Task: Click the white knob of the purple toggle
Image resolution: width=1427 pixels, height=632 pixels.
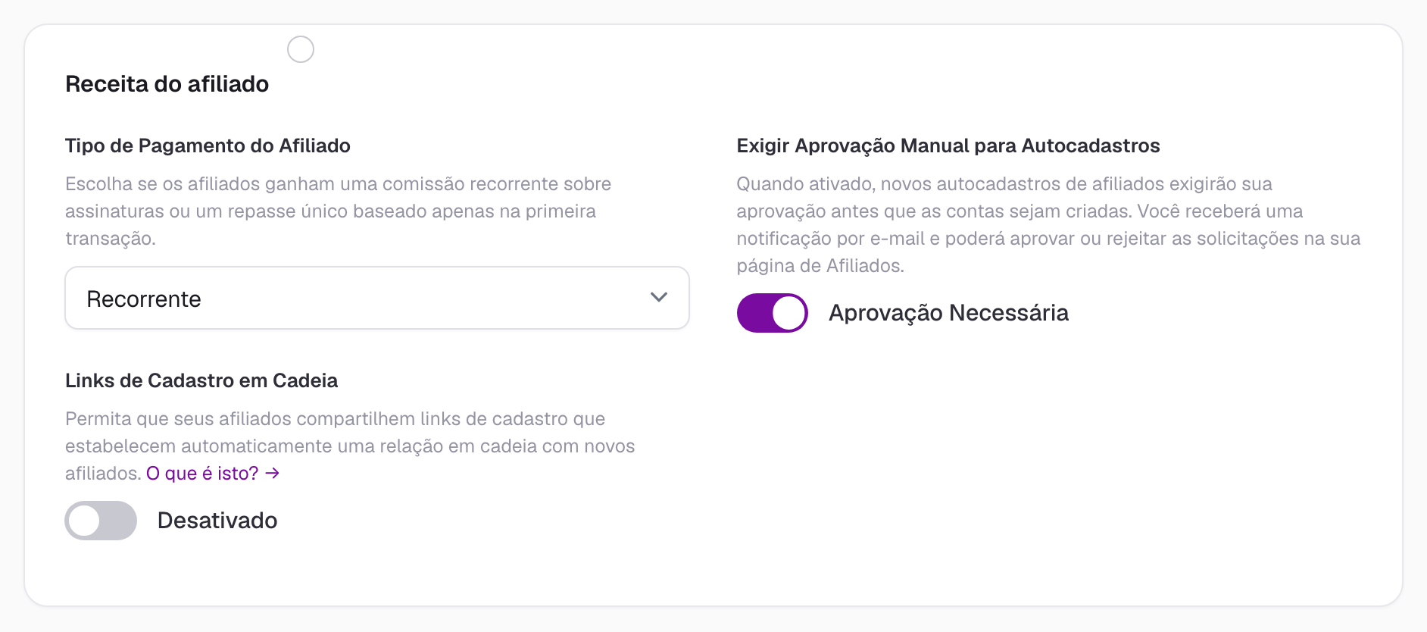Action: (x=788, y=313)
